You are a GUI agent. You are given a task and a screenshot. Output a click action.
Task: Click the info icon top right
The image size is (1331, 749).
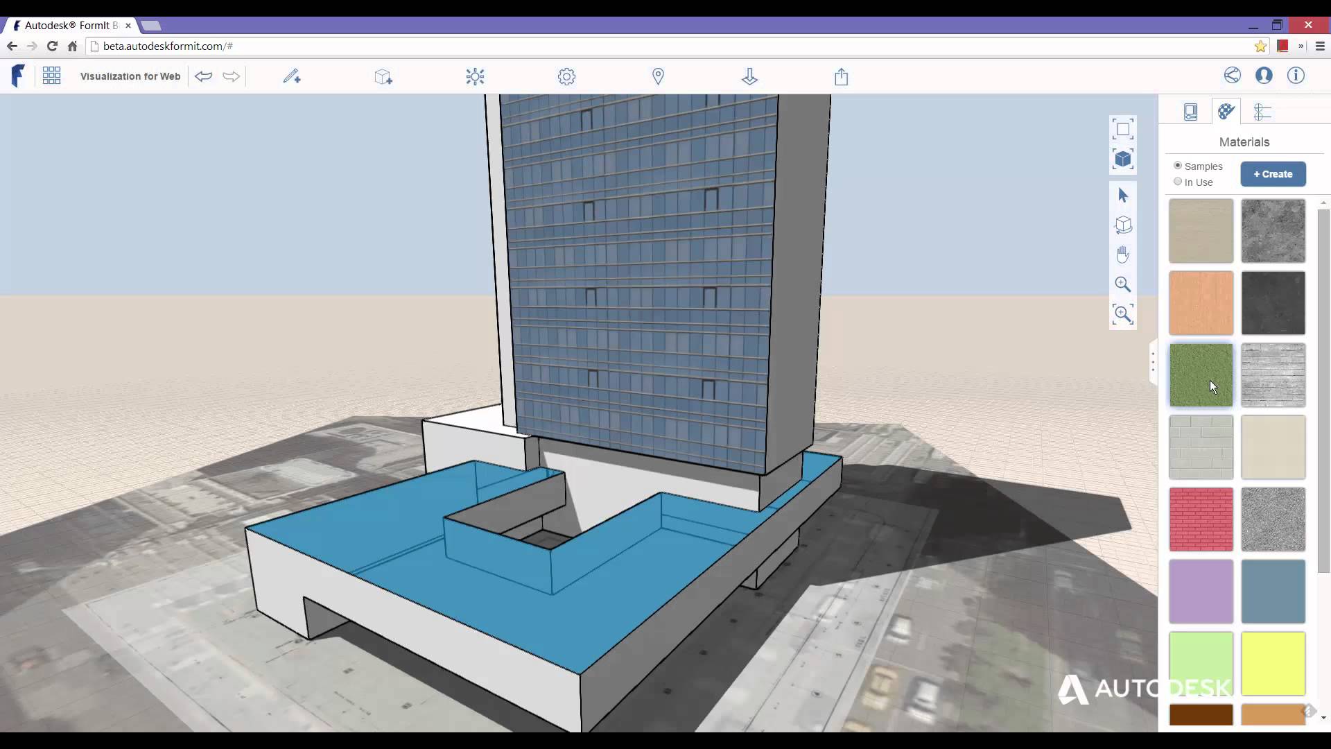pos(1296,76)
